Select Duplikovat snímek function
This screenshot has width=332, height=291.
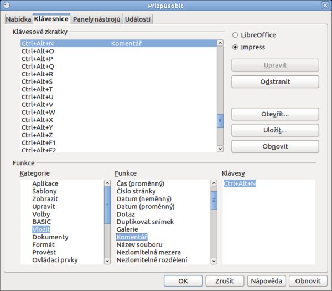tap(145, 222)
